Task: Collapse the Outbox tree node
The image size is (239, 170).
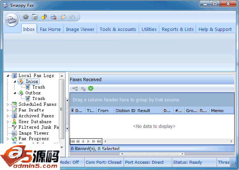Action: tap(15, 93)
